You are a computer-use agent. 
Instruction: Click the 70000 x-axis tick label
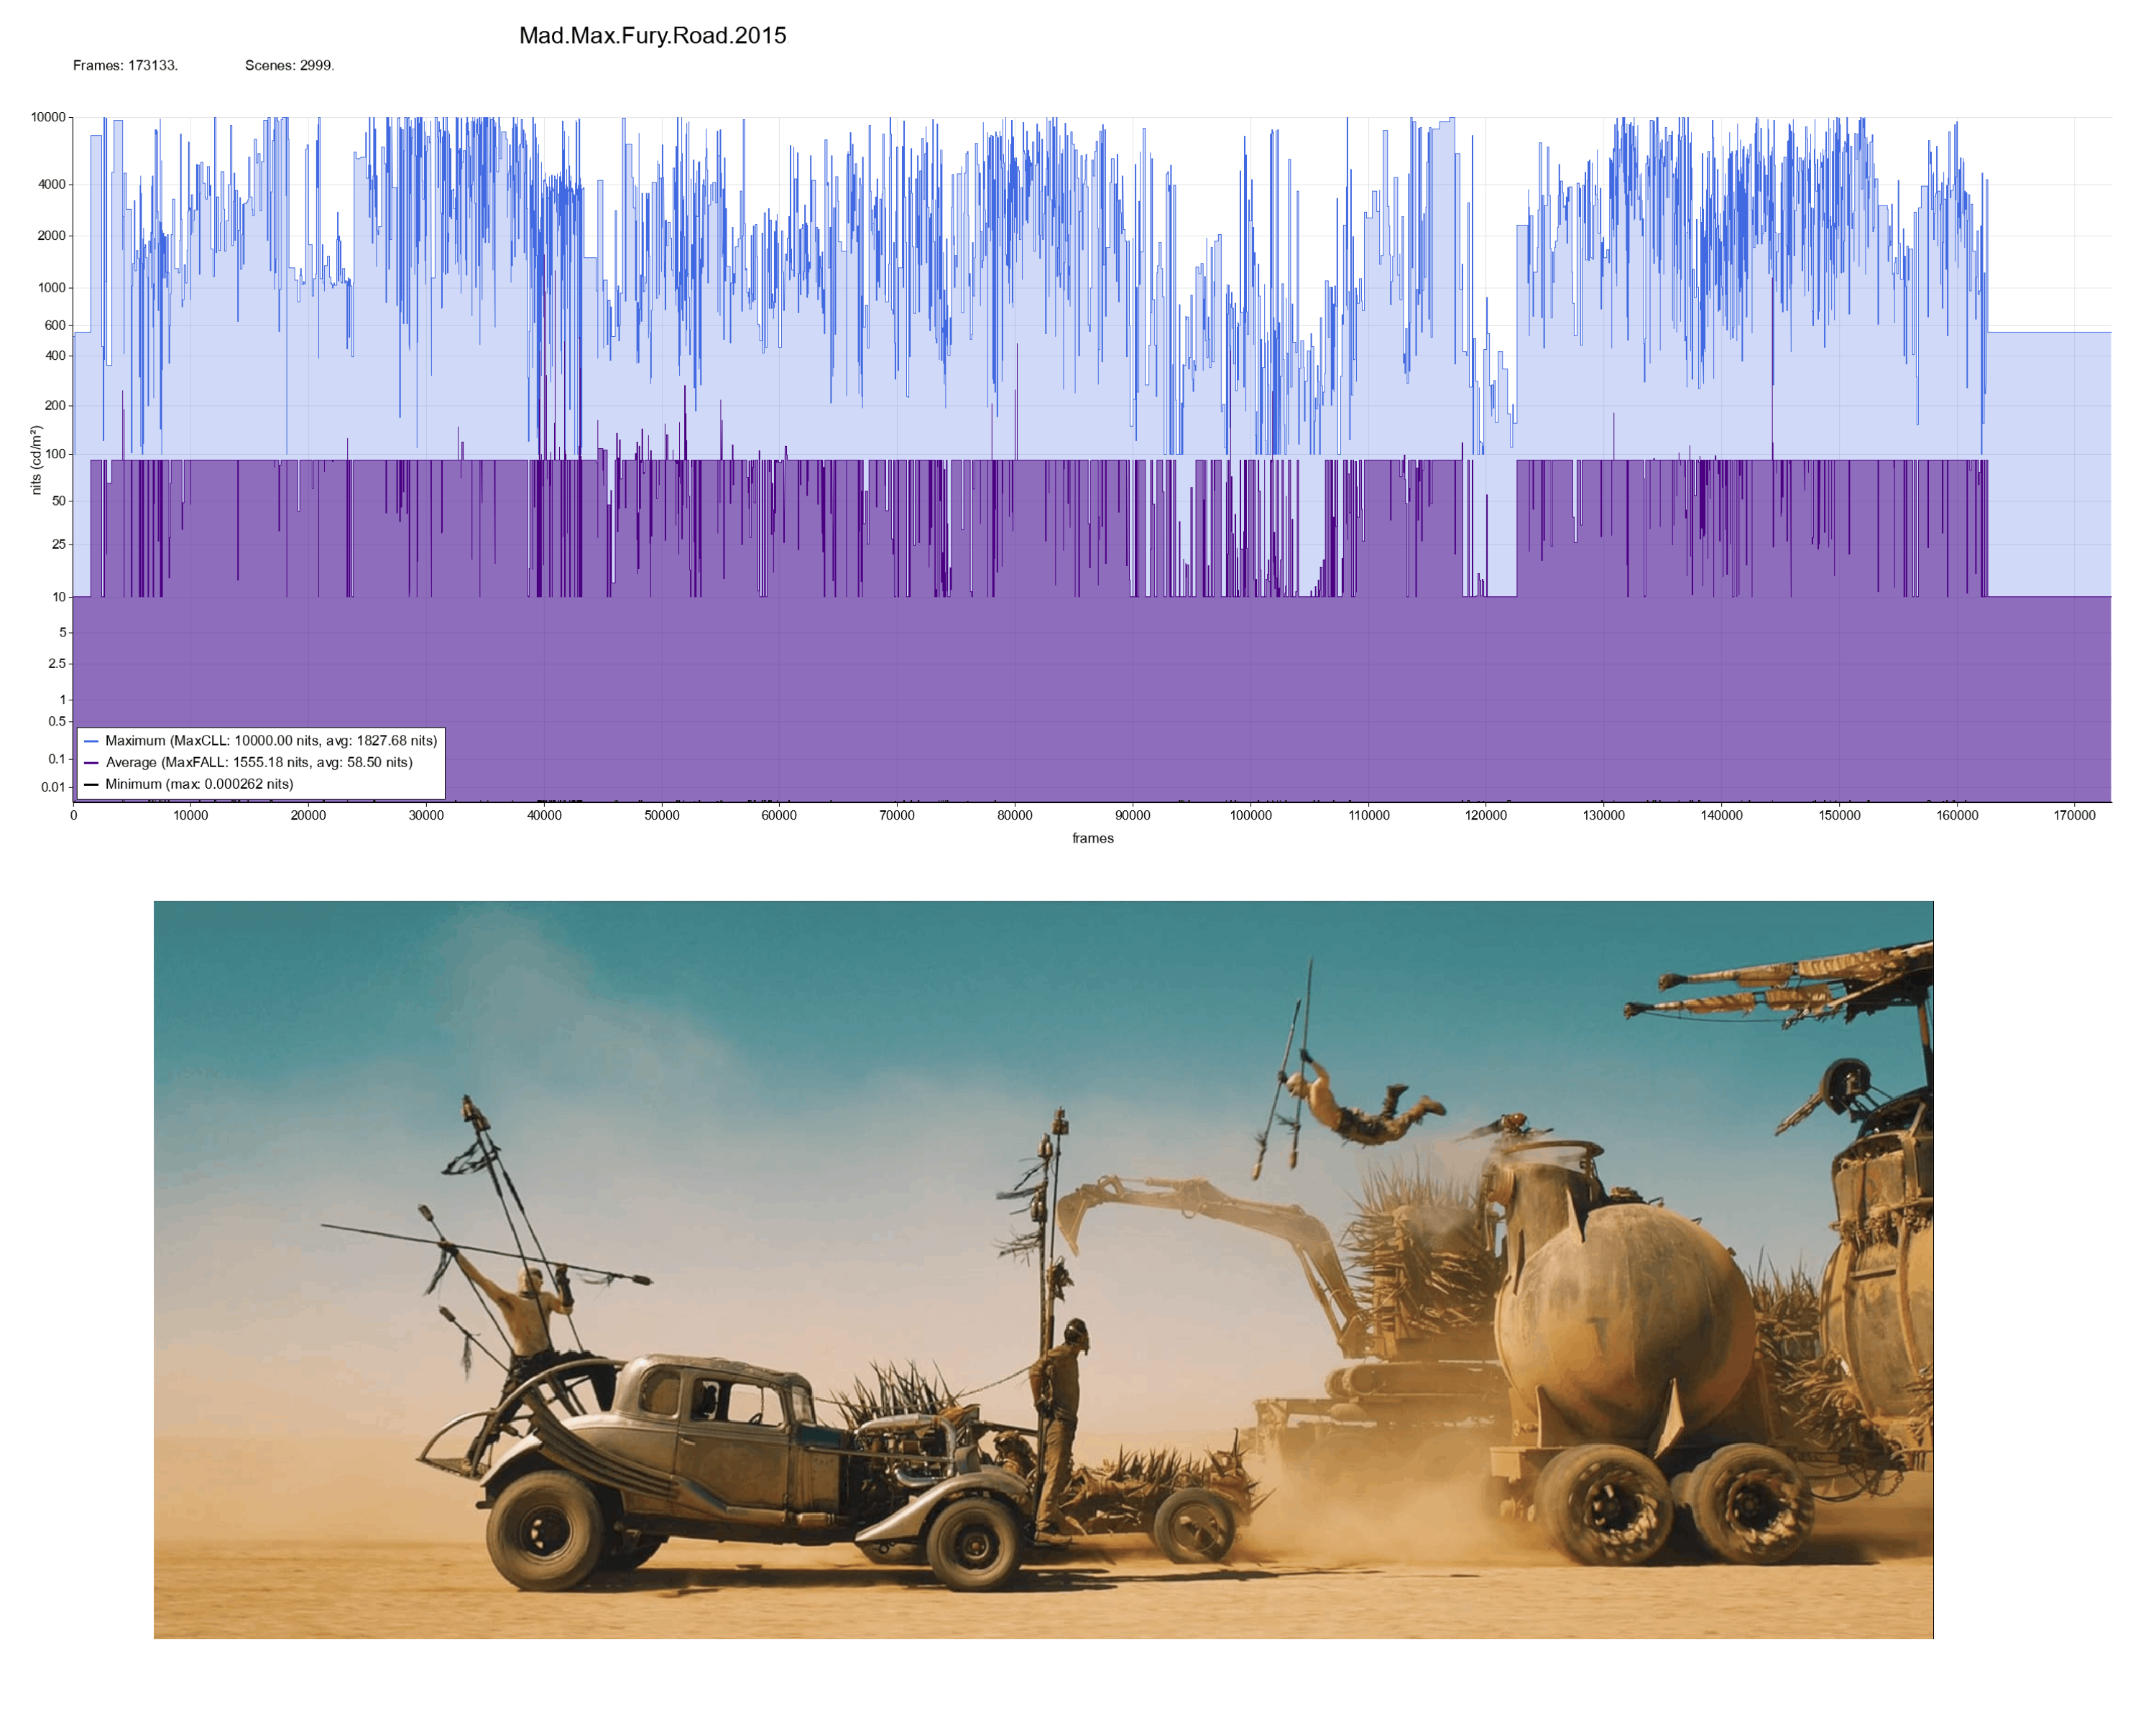point(897,815)
